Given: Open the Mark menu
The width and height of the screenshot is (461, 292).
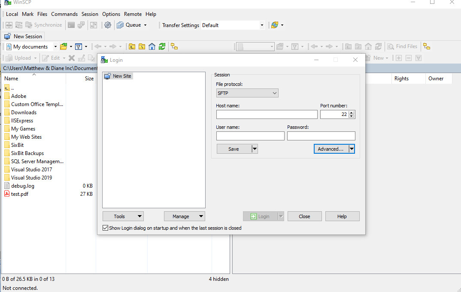Looking at the screenshot, I should click(27, 14).
